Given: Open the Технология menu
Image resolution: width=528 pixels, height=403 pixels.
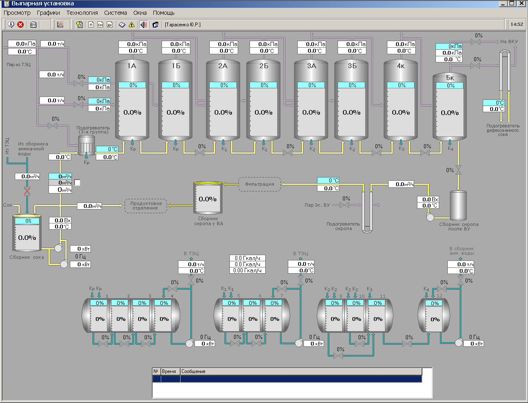Looking at the screenshot, I should coord(82,13).
